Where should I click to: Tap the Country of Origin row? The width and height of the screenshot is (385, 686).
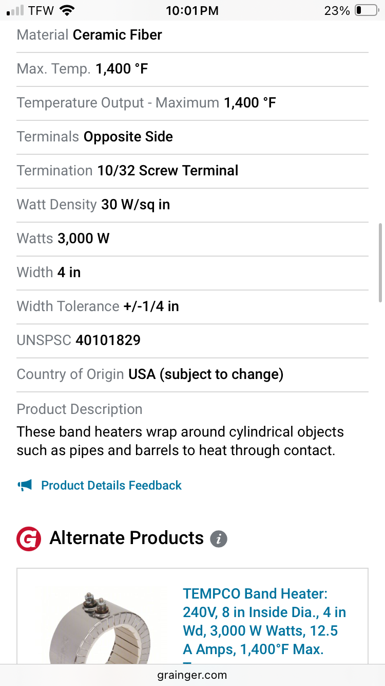pyautogui.click(x=150, y=374)
